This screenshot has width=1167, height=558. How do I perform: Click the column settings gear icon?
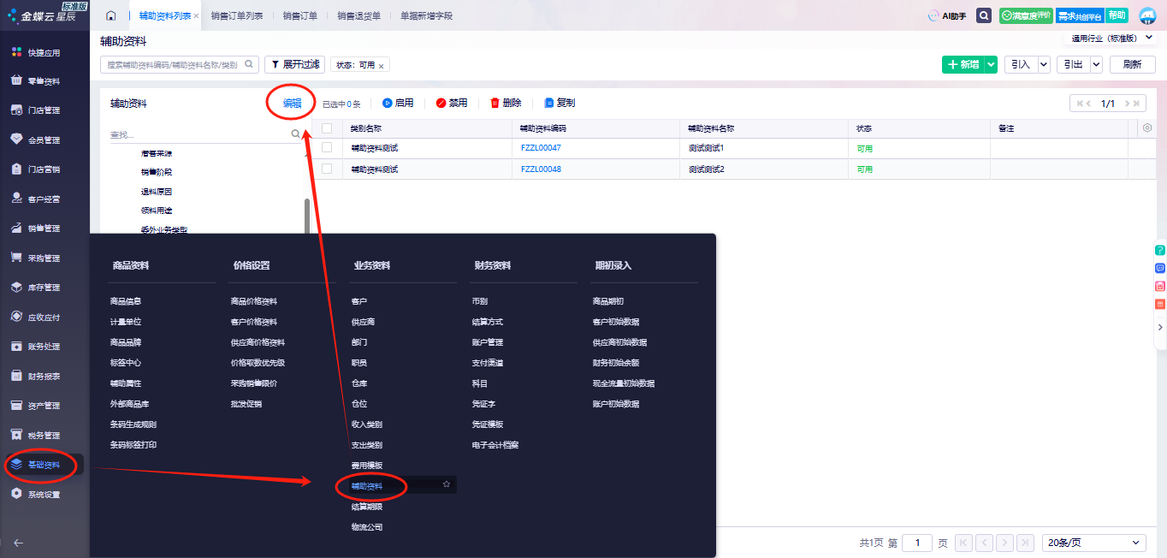coord(1147,128)
